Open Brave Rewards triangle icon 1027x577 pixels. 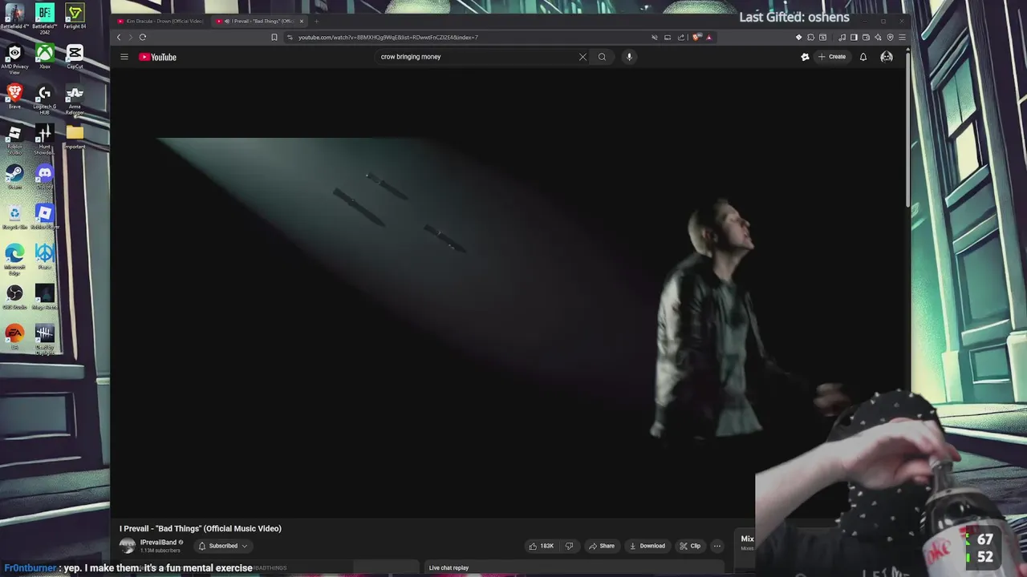click(x=708, y=37)
